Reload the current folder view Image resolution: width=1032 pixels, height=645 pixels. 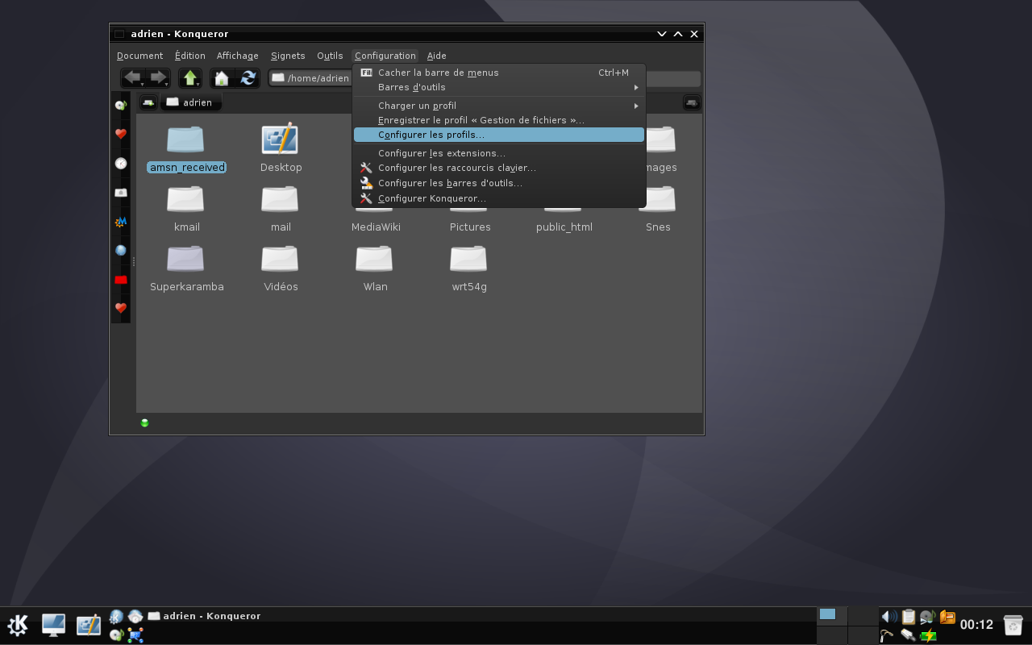248,77
